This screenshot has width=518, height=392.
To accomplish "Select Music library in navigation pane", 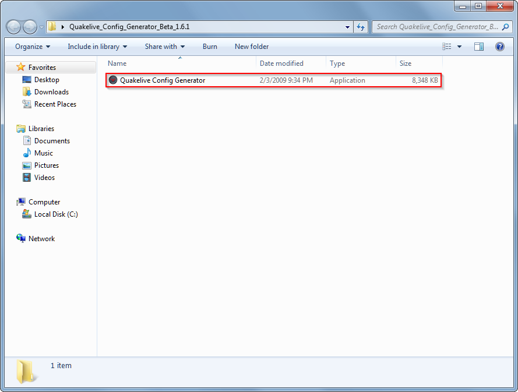I will click(43, 153).
